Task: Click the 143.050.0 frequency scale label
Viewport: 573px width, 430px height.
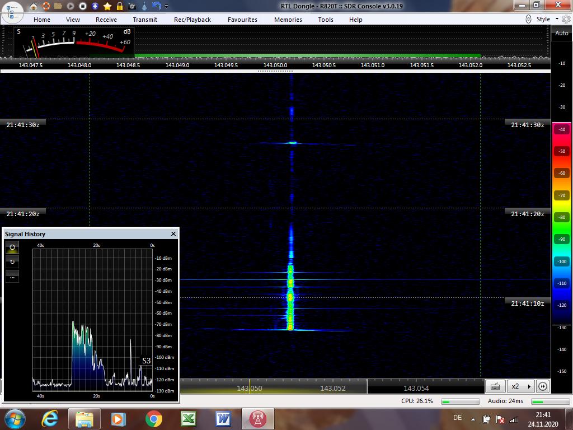Action: [x=275, y=65]
